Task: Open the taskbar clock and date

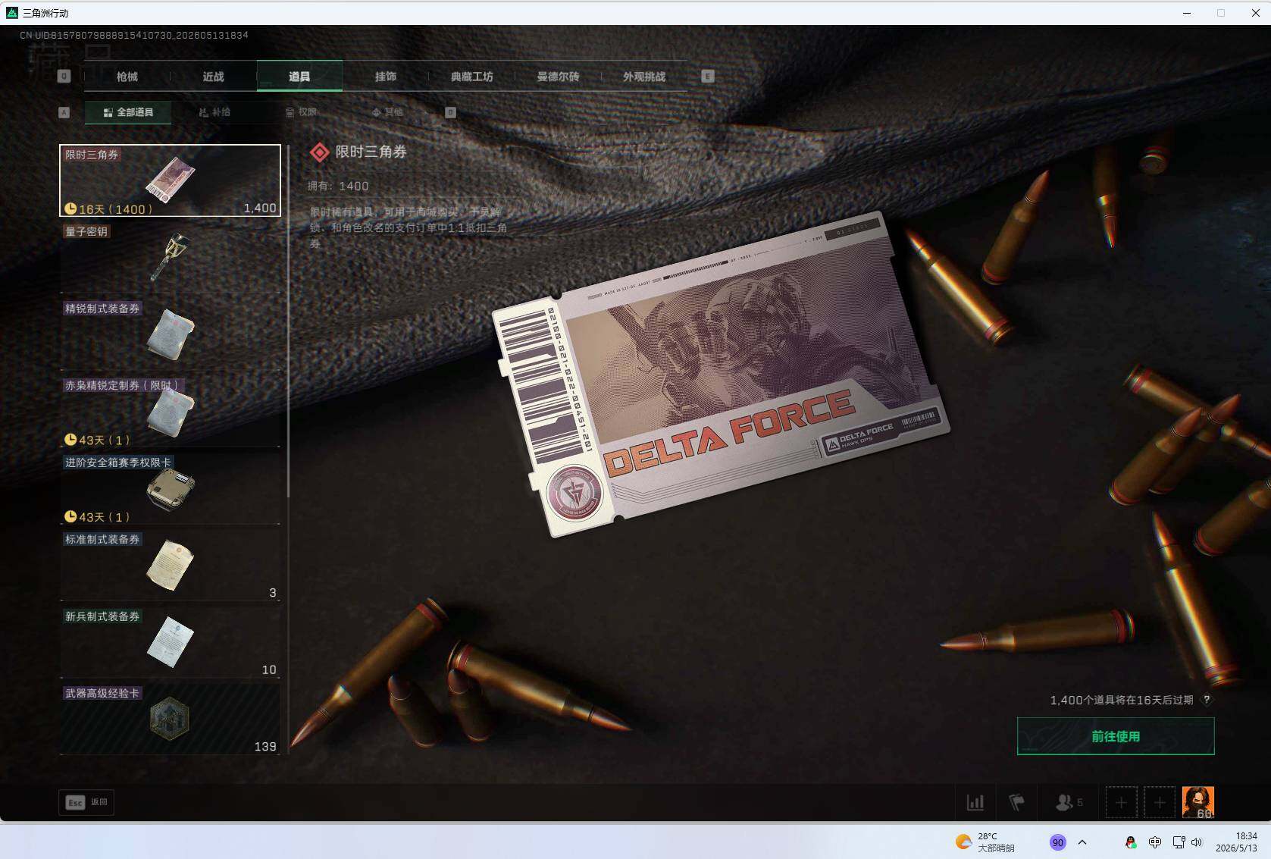Action: pyautogui.click(x=1237, y=842)
